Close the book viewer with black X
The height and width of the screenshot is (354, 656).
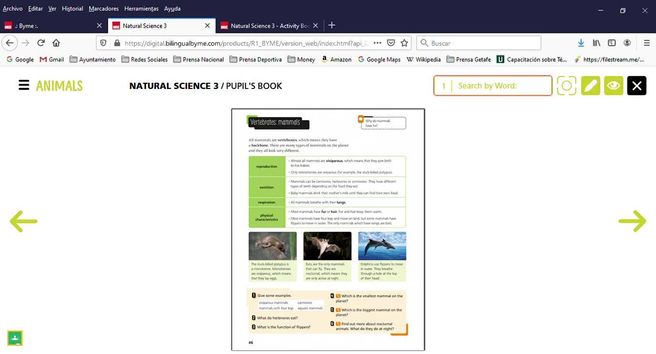point(636,86)
